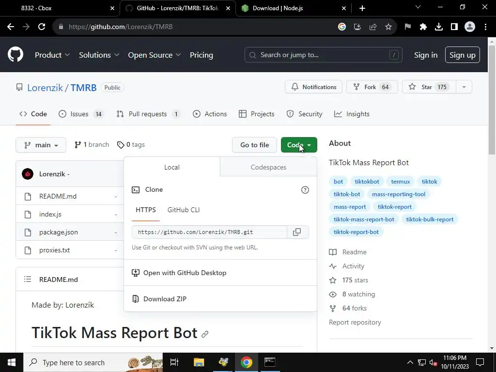Open the Issues tab
This screenshot has height=372, width=496.
(81, 114)
